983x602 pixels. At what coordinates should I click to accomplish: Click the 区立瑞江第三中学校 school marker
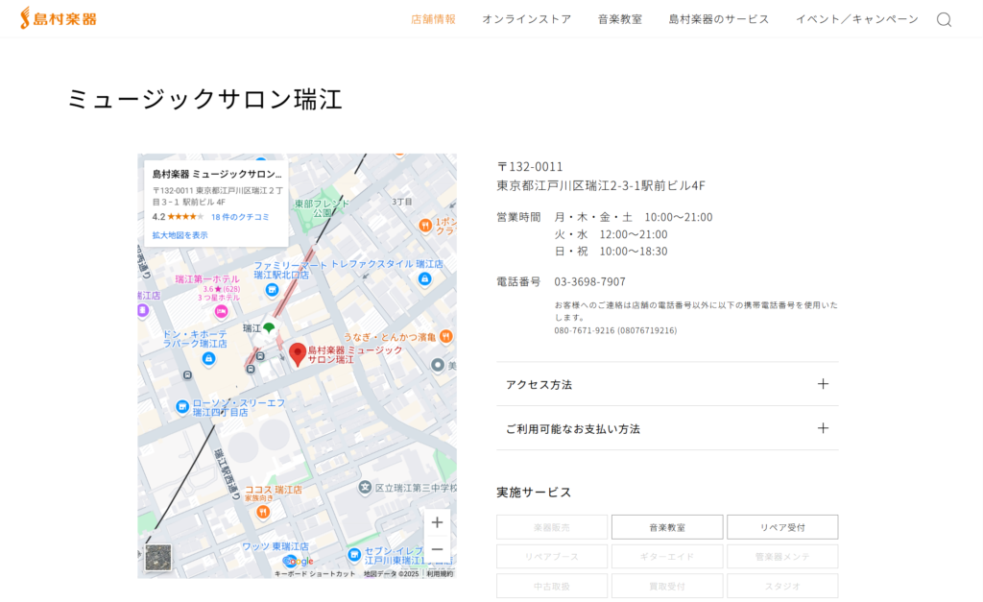click(x=365, y=487)
